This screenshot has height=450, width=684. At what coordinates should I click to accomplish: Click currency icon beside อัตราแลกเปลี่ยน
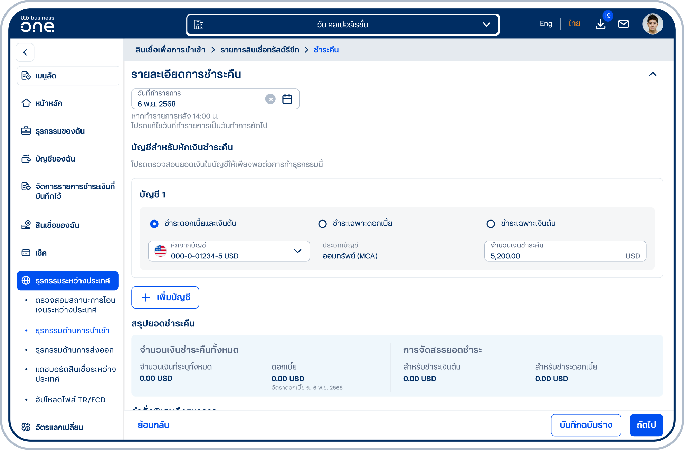26,427
